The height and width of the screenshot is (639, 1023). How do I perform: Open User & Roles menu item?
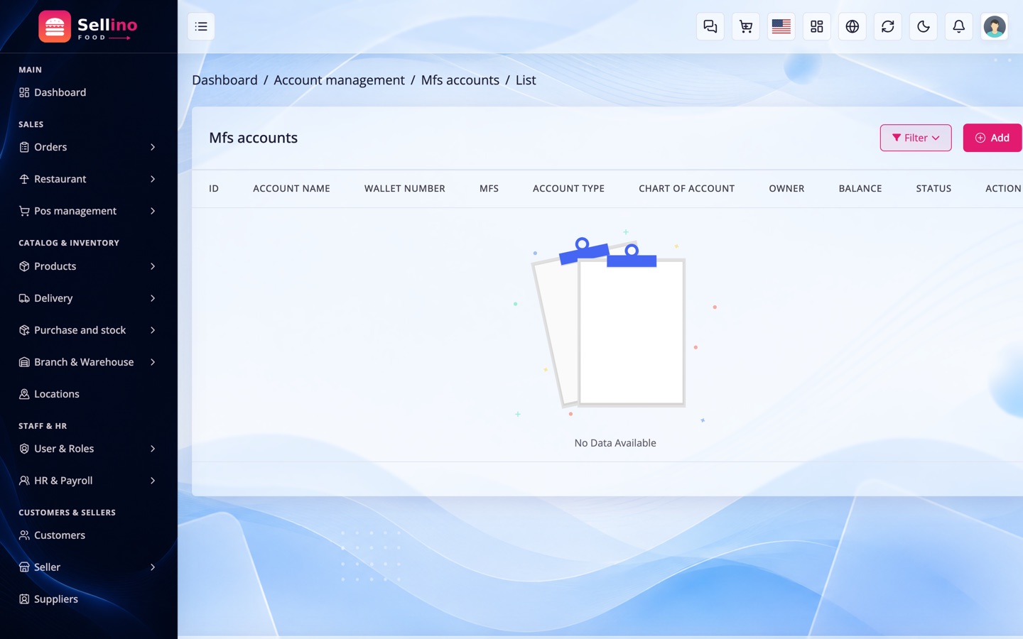[x=88, y=449]
